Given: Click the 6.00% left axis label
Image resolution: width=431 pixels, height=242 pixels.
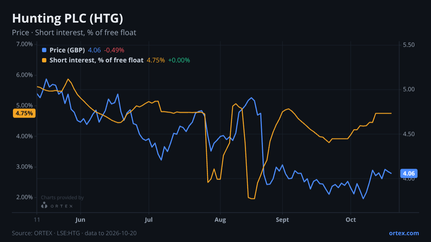Looking at the screenshot, I should pos(24,75).
